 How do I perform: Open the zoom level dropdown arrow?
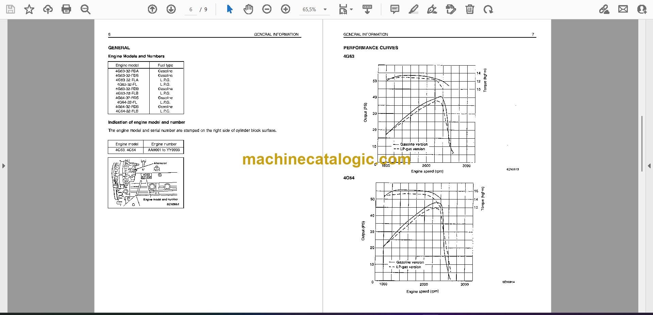click(325, 10)
